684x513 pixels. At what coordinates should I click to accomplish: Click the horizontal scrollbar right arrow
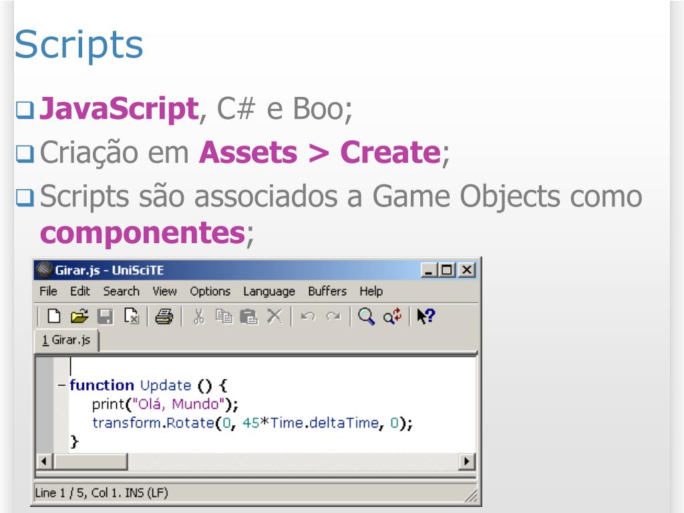tap(467, 461)
